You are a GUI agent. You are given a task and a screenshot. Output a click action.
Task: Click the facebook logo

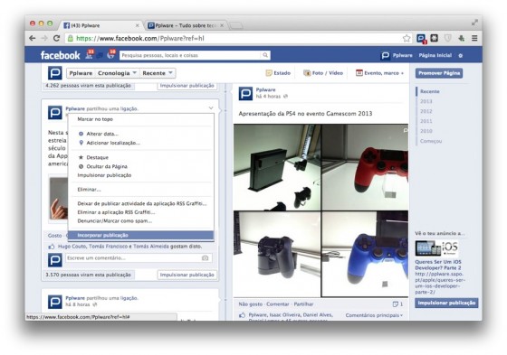pyautogui.click(x=60, y=55)
